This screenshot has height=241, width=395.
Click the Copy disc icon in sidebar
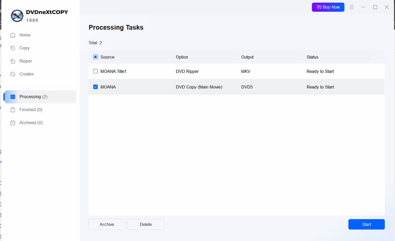tap(13, 48)
